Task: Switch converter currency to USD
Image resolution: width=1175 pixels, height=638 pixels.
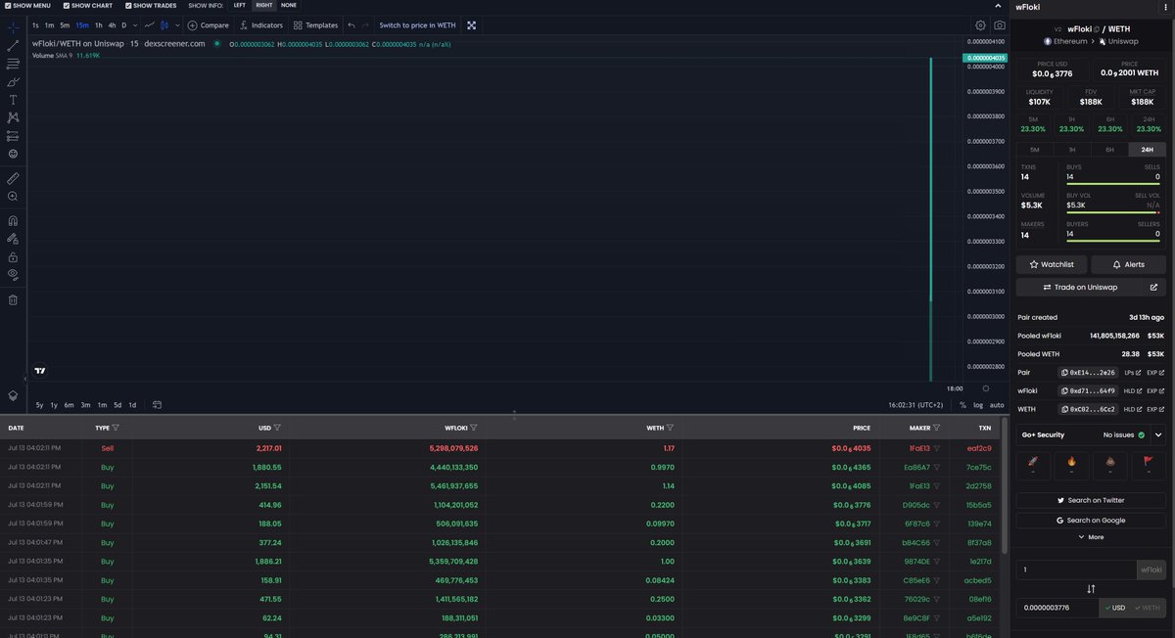Action: click(x=1114, y=608)
